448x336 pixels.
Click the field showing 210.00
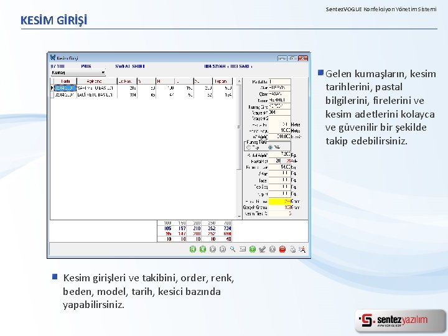pyautogui.click(x=280, y=136)
